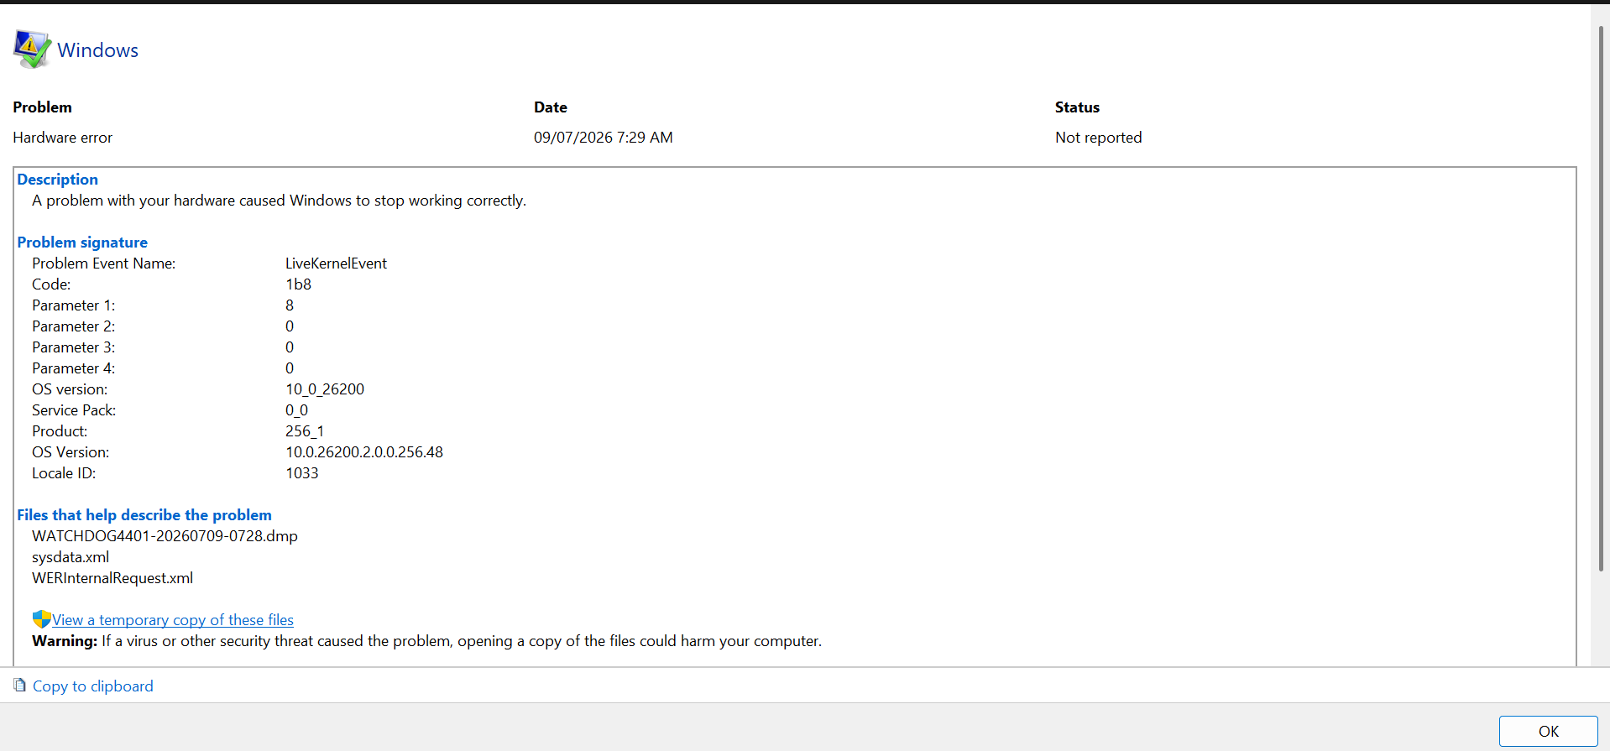This screenshot has width=1610, height=751.
Task: Open View a temporary copy of these files
Action: (x=173, y=620)
